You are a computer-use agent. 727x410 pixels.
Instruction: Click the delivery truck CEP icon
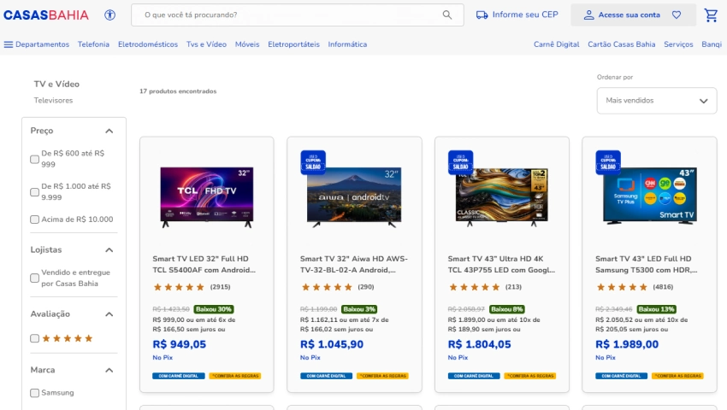coord(482,15)
